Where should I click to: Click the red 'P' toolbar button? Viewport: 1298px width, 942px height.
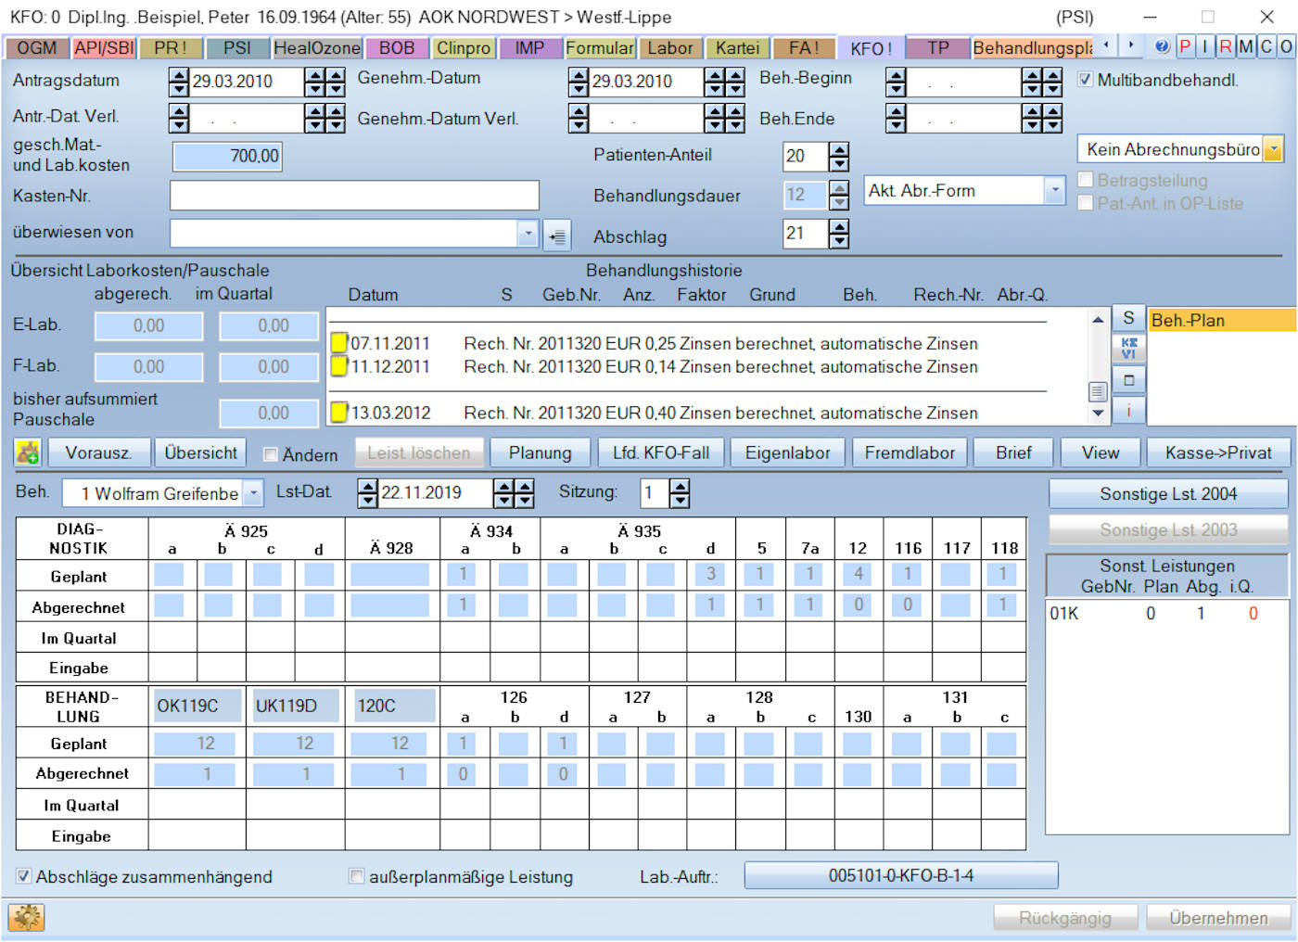click(1185, 46)
